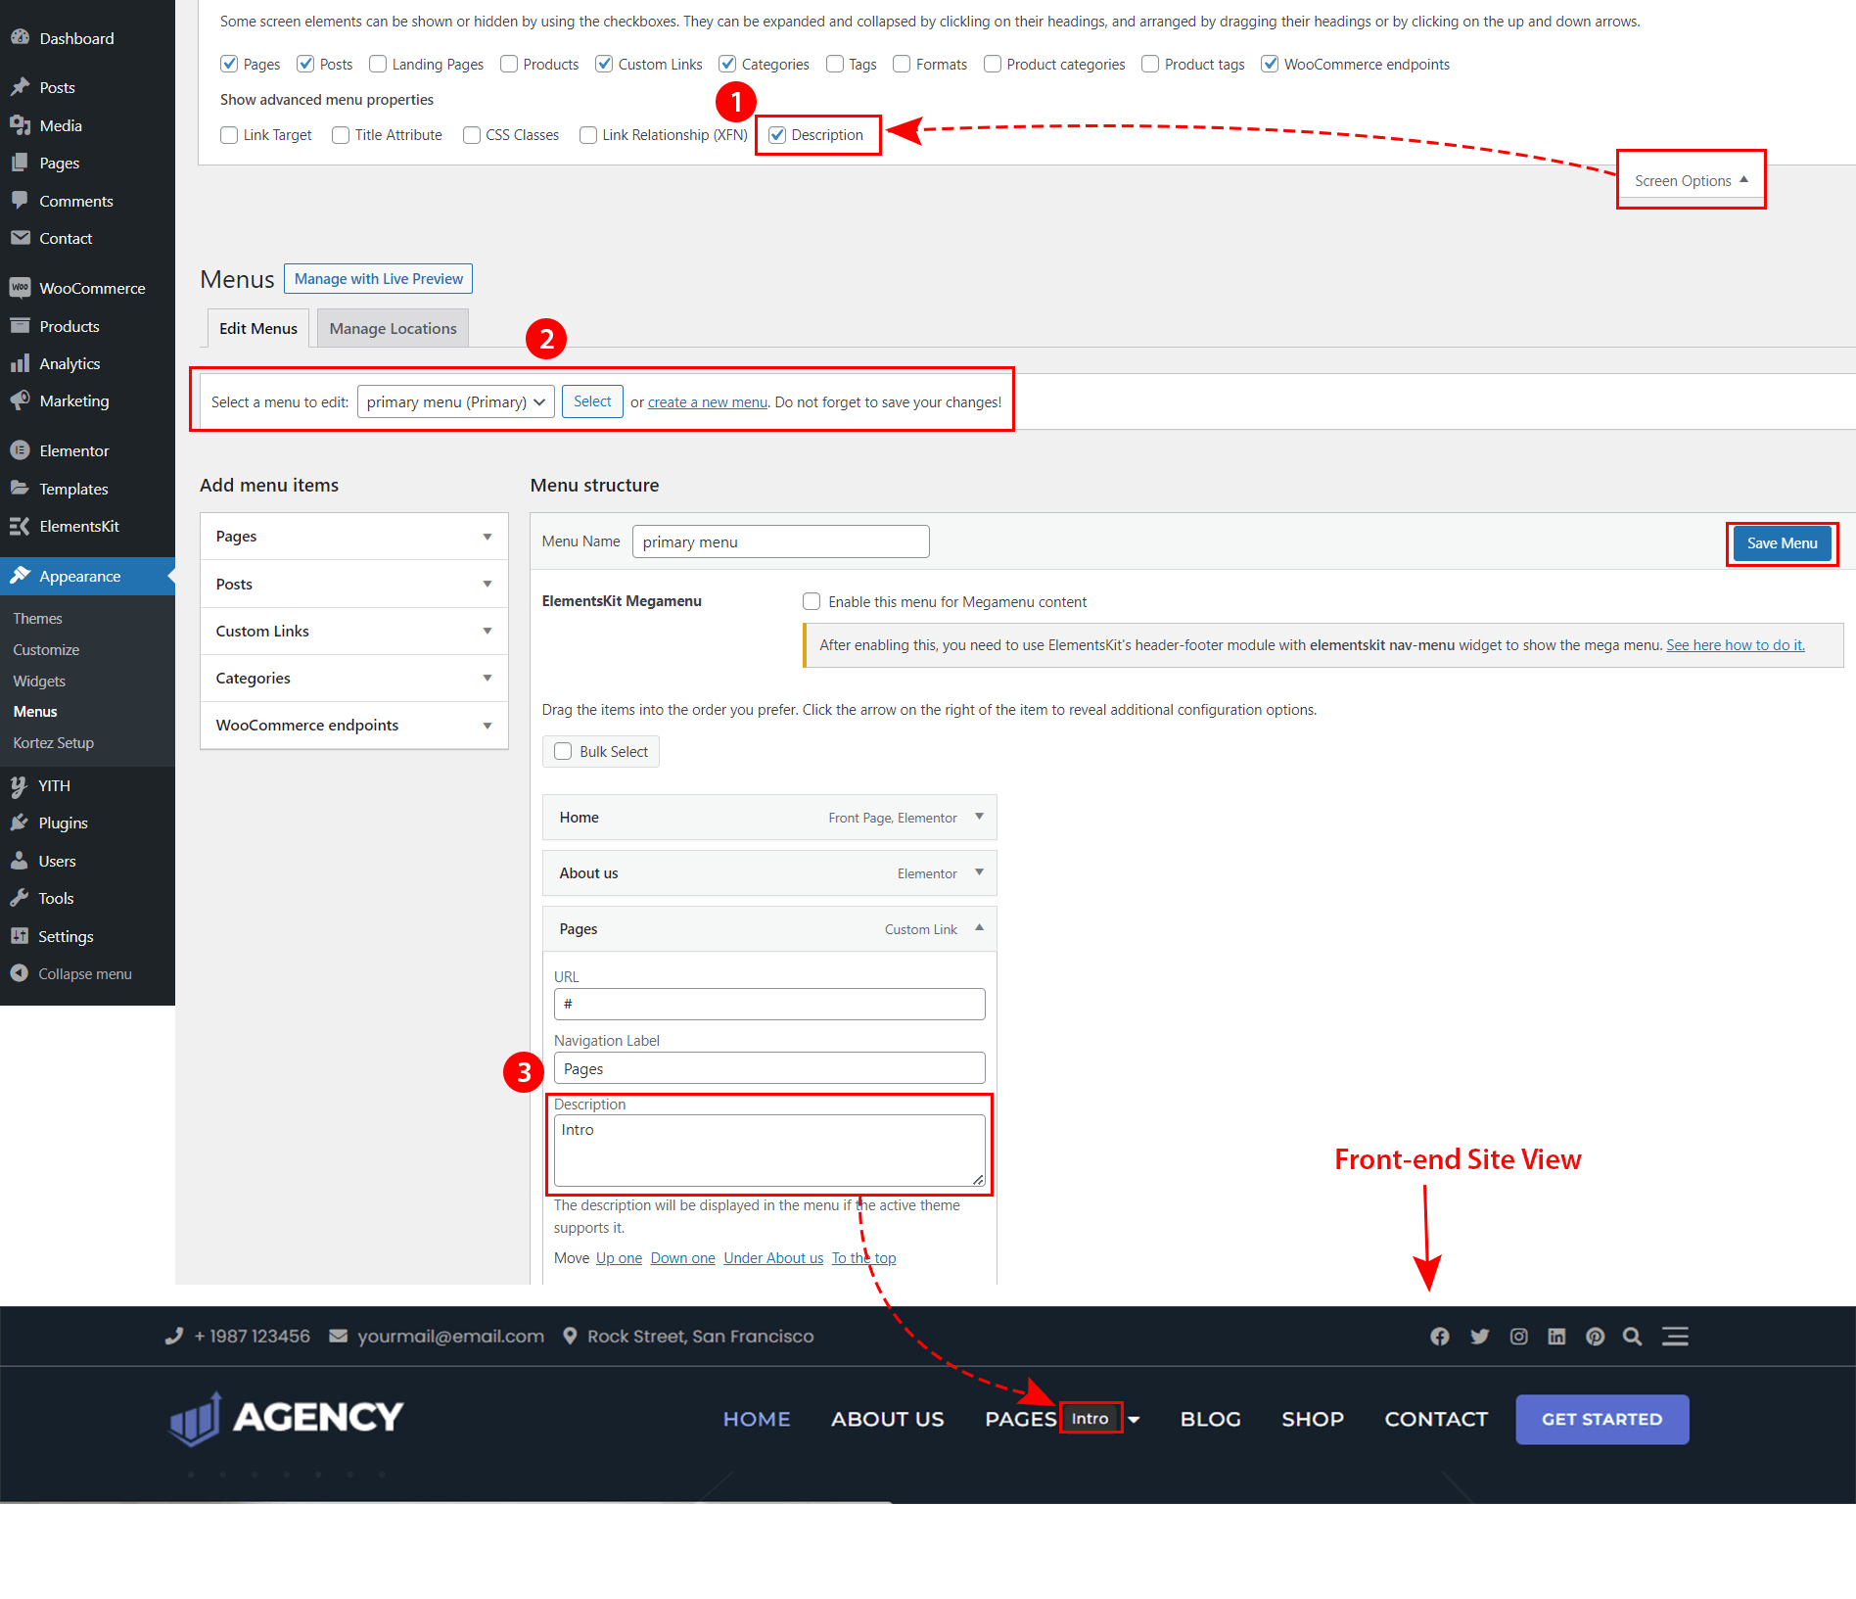Open the Pinterest icon in header
This screenshot has height=1599, width=1856.
[x=1595, y=1337]
